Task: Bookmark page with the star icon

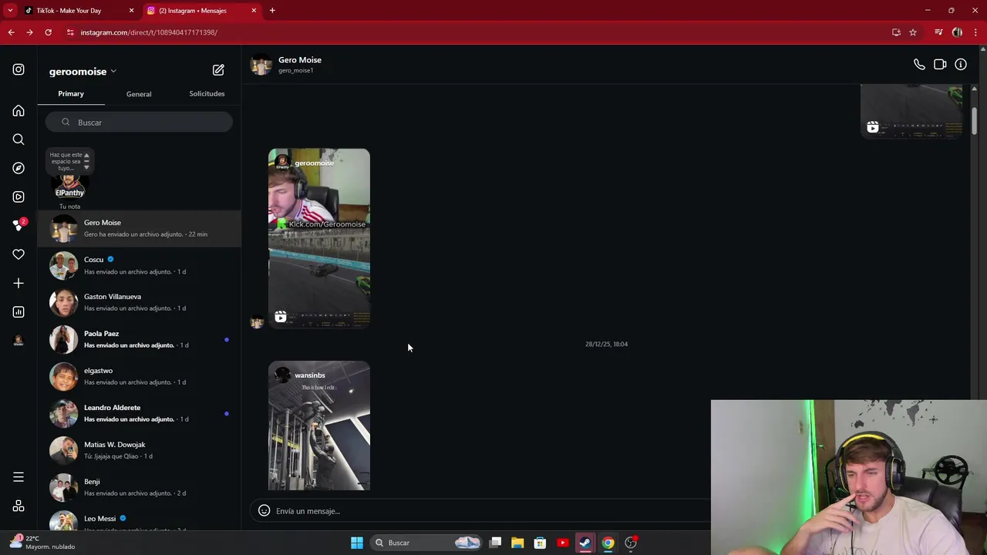Action: [x=913, y=32]
